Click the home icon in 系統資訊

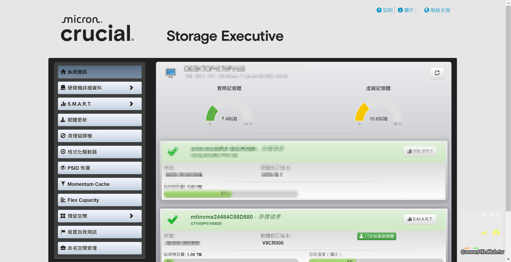63,72
